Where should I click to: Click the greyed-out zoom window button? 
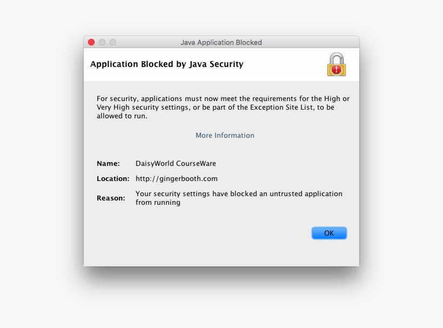[113, 42]
